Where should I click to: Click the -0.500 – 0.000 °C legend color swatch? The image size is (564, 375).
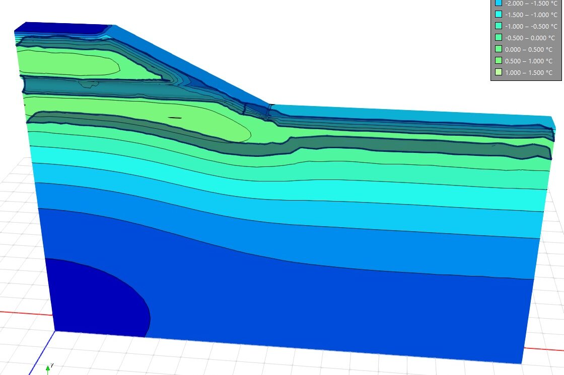pyautogui.click(x=498, y=37)
